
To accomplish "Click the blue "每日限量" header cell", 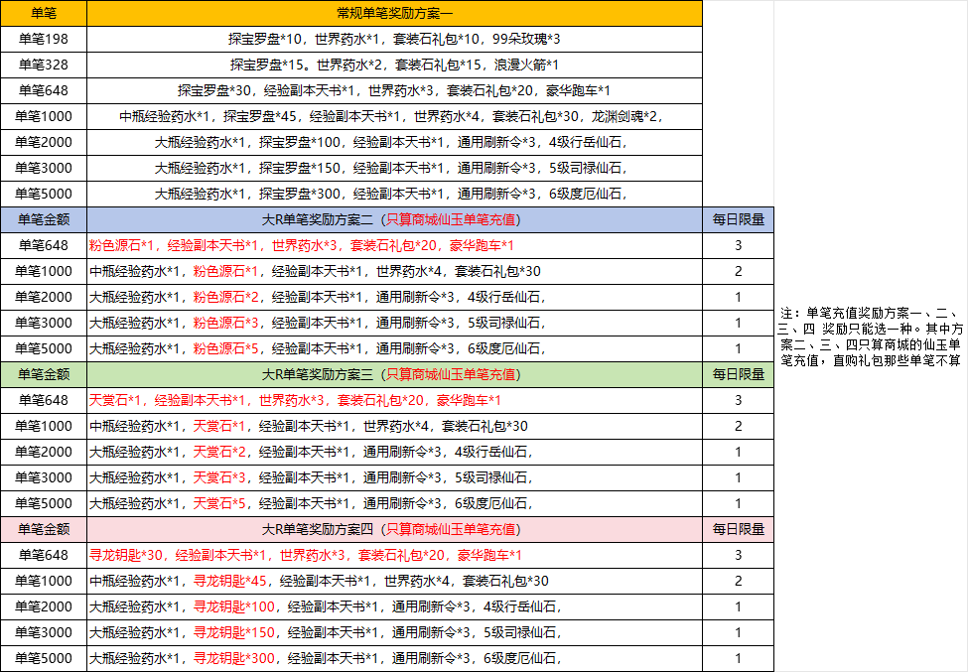I will point(738,219).
